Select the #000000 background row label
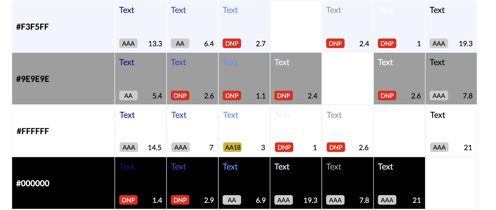This screenshot has width=496, height=210. (33, 183)
